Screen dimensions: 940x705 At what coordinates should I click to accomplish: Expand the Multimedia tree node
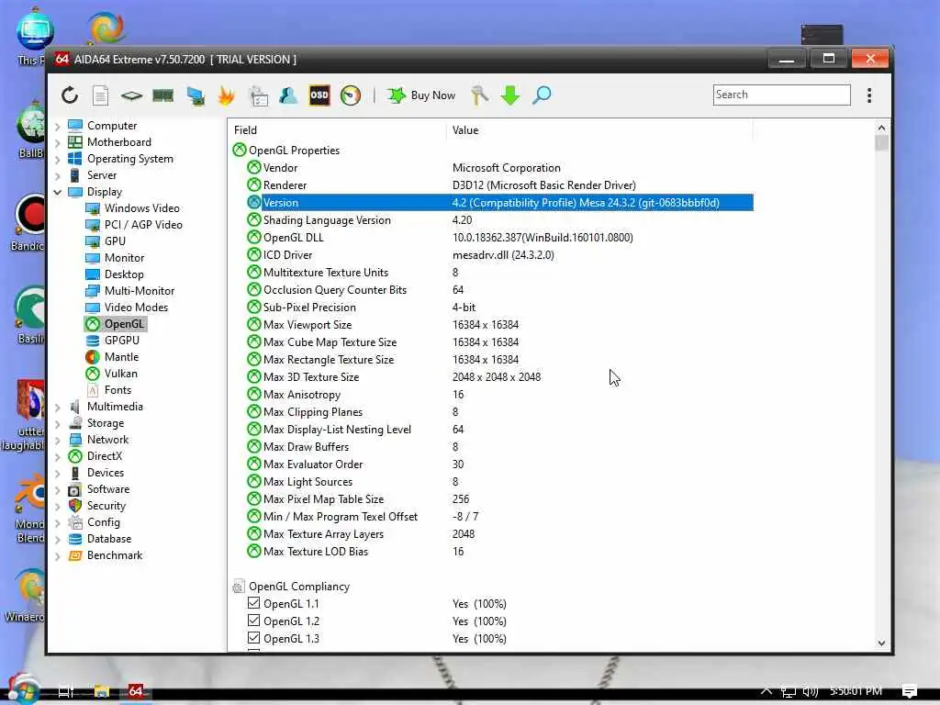(58, 407)
